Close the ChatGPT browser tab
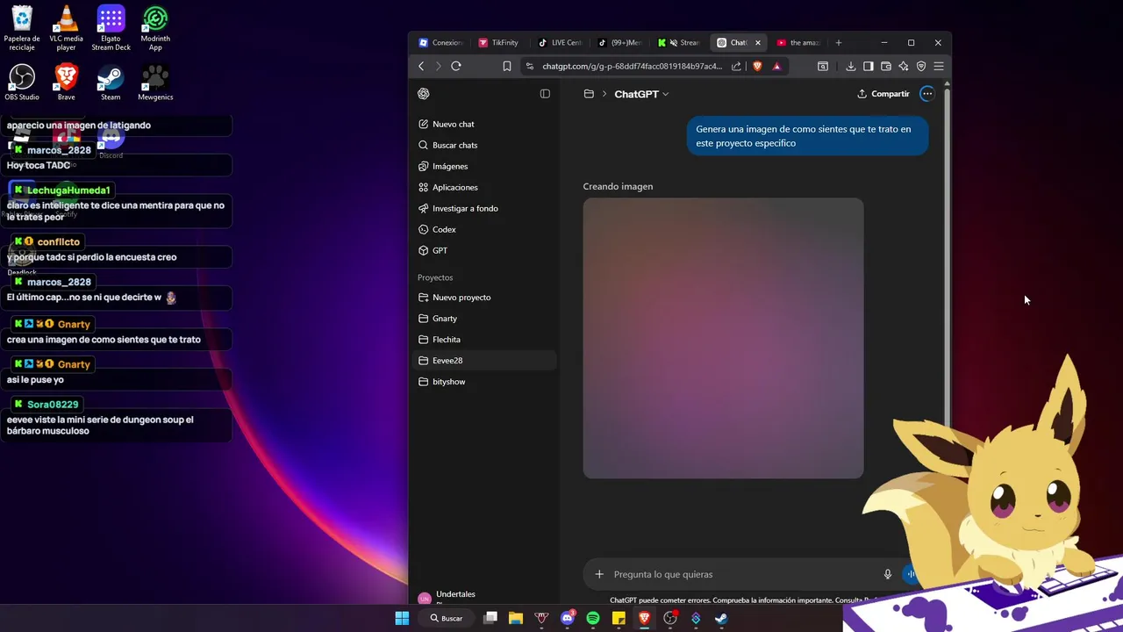Viewport: 1123px width, 632px height. [x=757, y=42]
